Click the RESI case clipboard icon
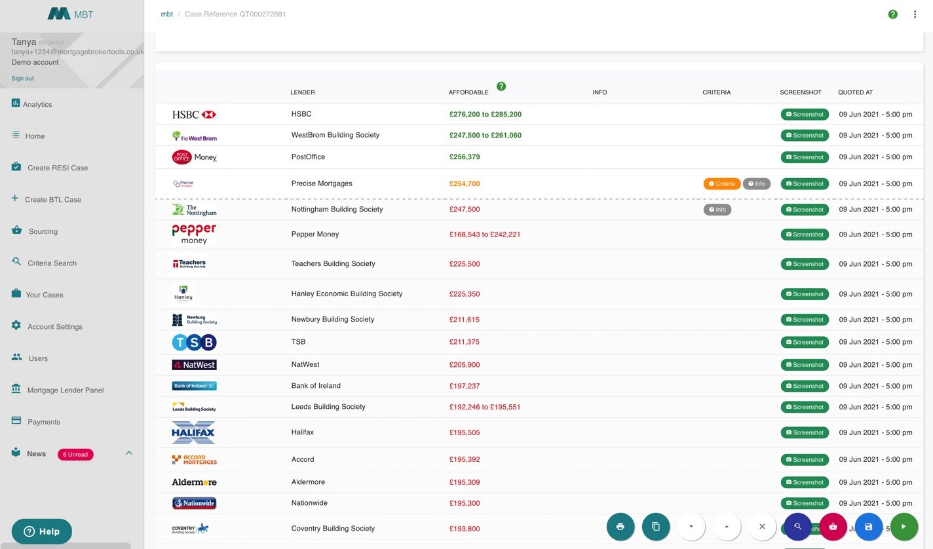The width and height of the screenshot is (933, 549). coord(16,166)
